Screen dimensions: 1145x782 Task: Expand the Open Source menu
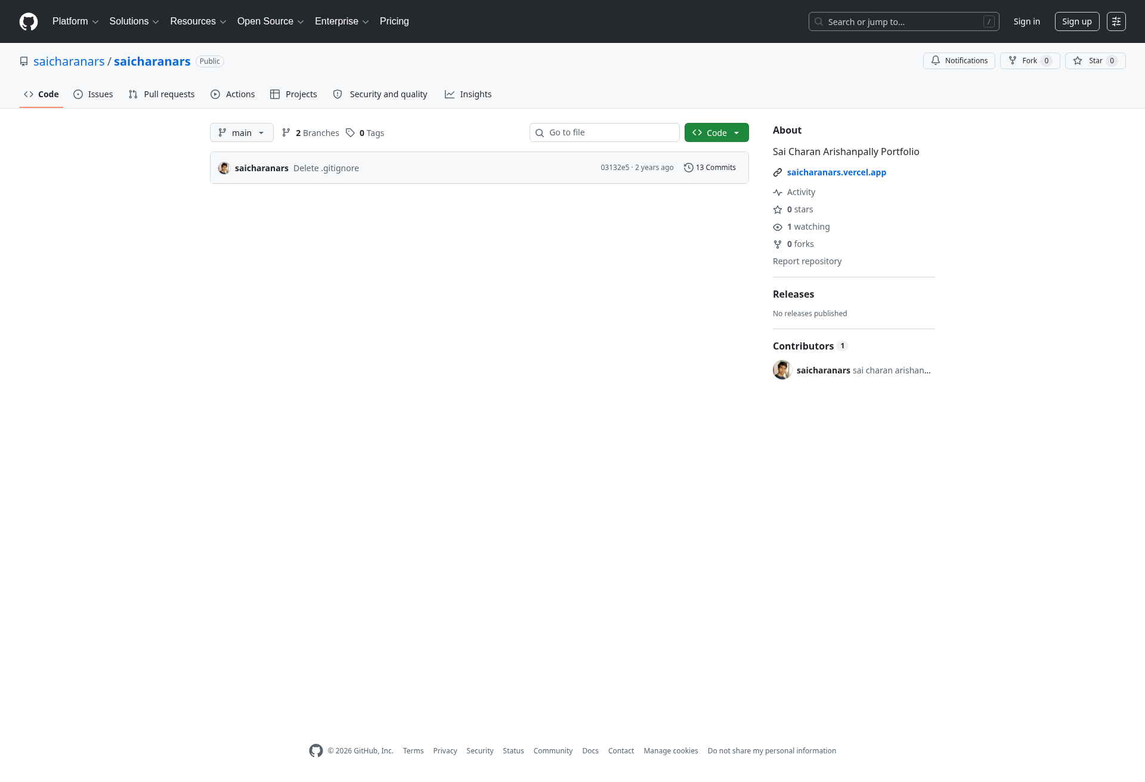(271, 21)
